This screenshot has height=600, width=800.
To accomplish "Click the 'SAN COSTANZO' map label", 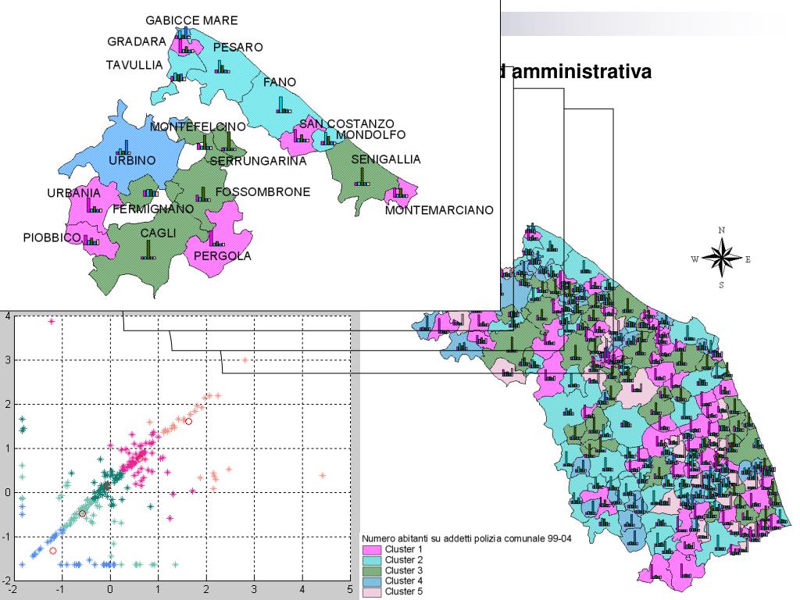I will [x=347, y=123].
